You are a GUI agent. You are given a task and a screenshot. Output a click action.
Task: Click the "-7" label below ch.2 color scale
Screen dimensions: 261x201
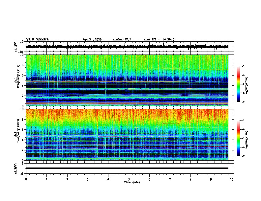(x=243, y=156)
